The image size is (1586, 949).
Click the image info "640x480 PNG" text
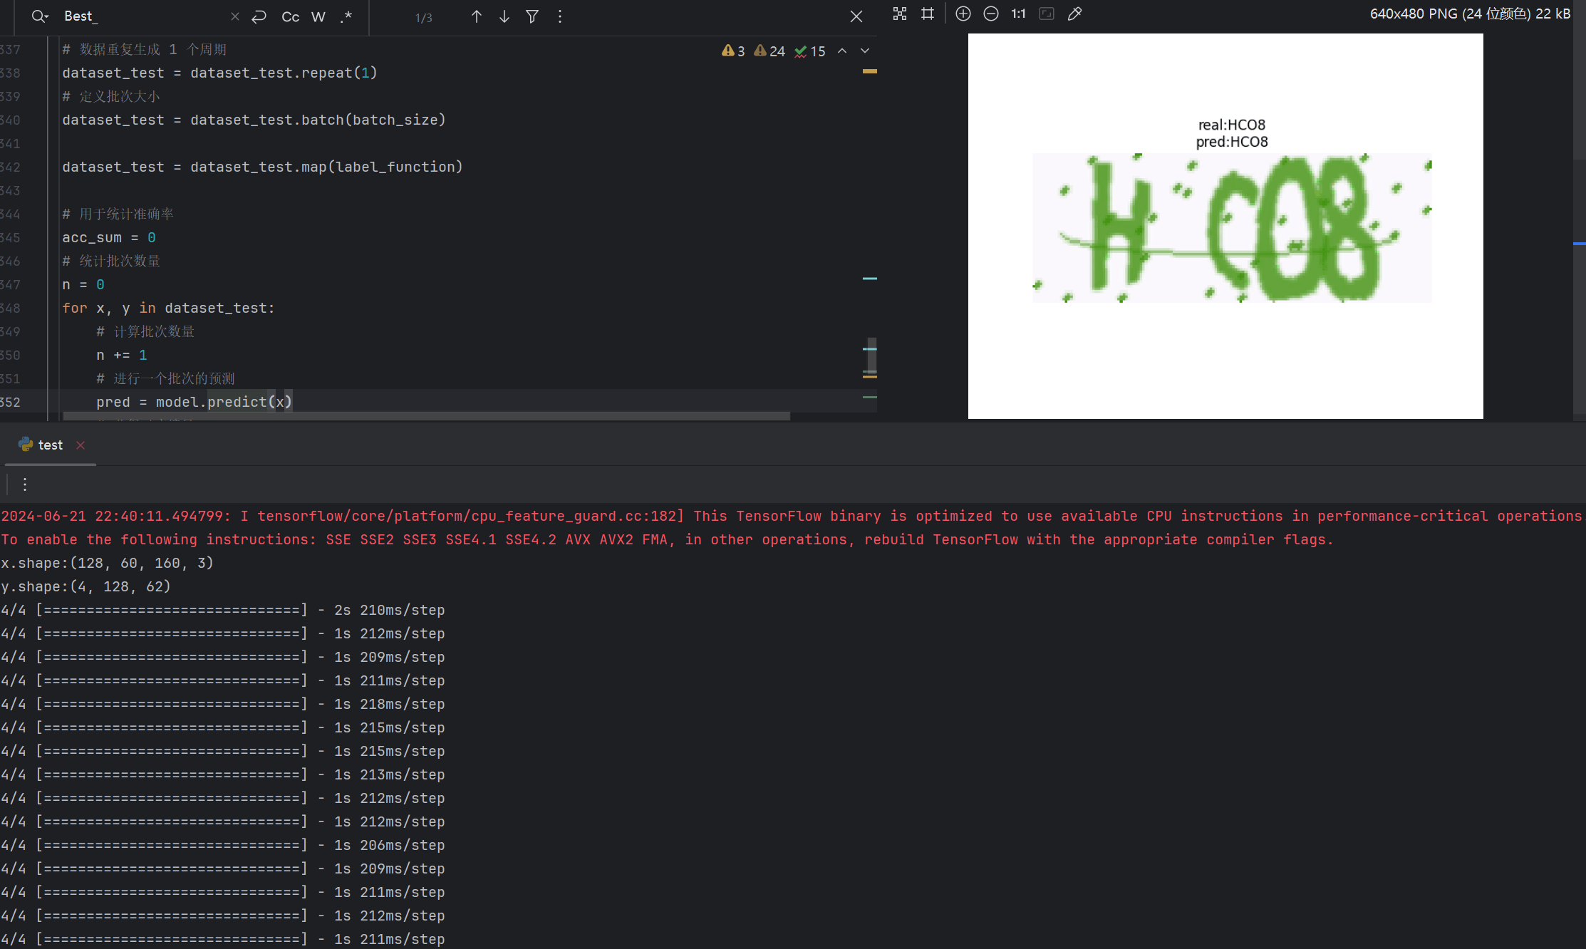(x=1470, y=14)
